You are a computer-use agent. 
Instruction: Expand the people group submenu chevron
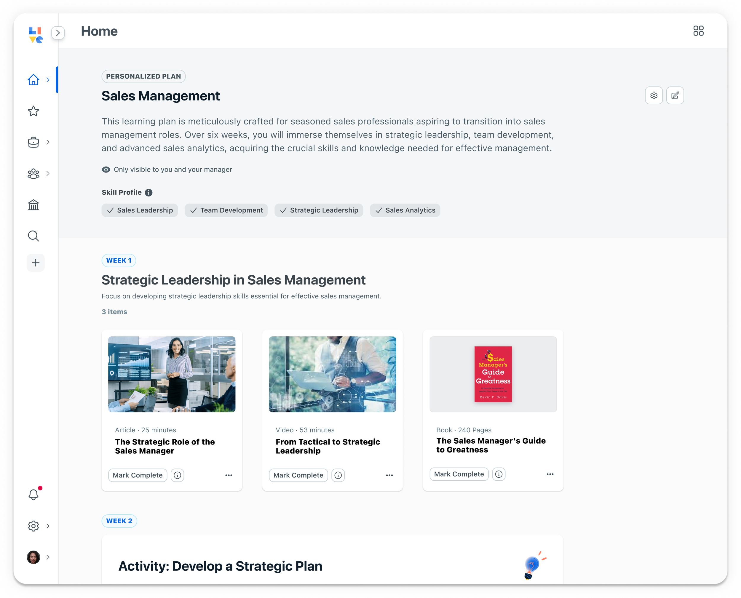[x=48, y=174]
